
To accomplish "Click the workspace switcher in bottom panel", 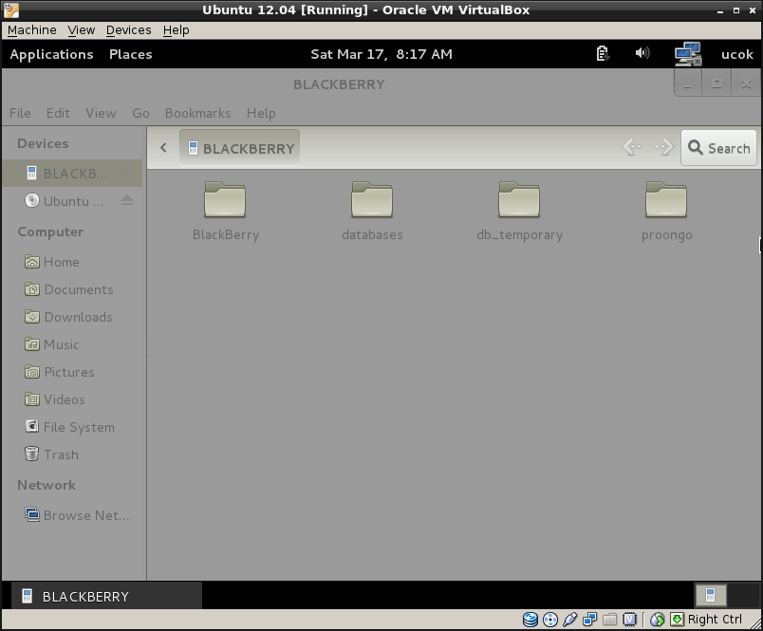I will click(x=711, y=595).
